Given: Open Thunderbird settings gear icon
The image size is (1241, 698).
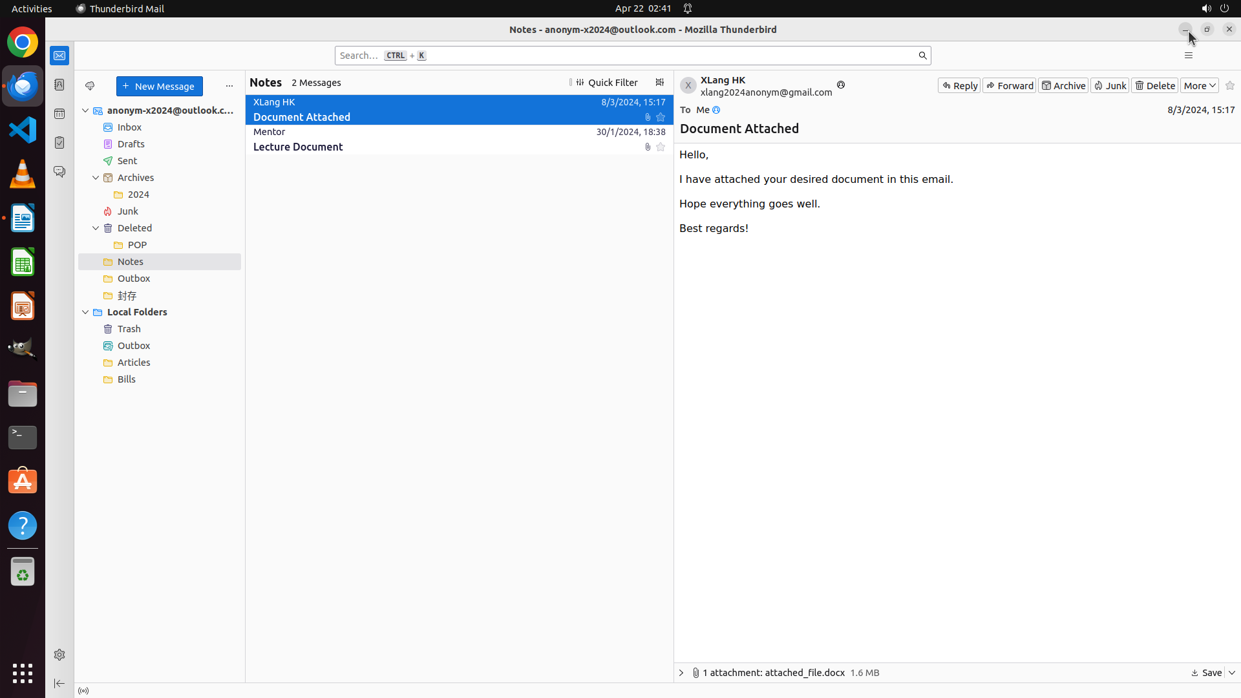Looking at the screenshot, I should tap(59, 655).
